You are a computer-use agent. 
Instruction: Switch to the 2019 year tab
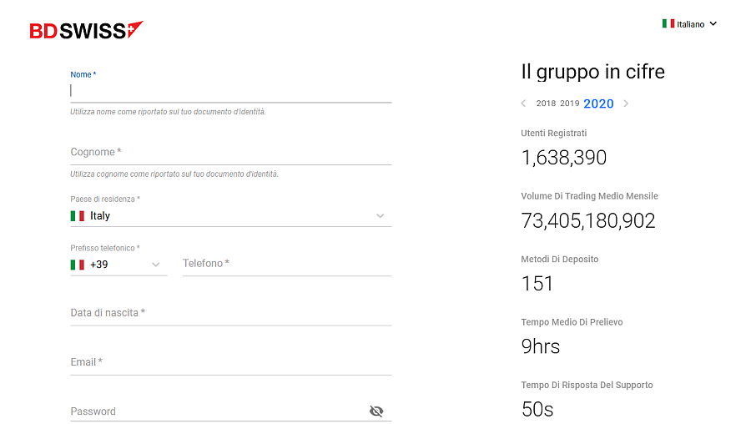(x=569, y=103)
